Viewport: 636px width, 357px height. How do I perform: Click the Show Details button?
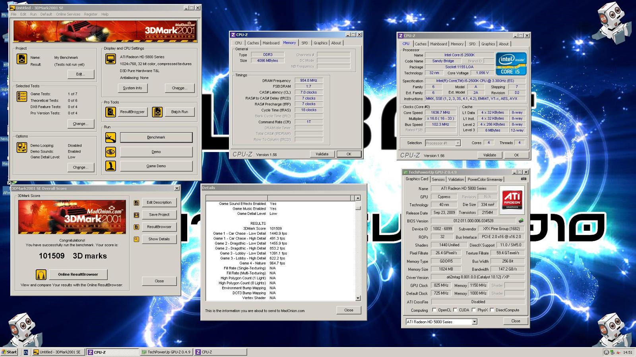pyautogui.click(x=159, y=239)
